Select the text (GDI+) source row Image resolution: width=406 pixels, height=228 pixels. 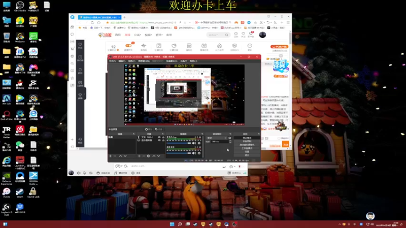[x=151, y=137]
